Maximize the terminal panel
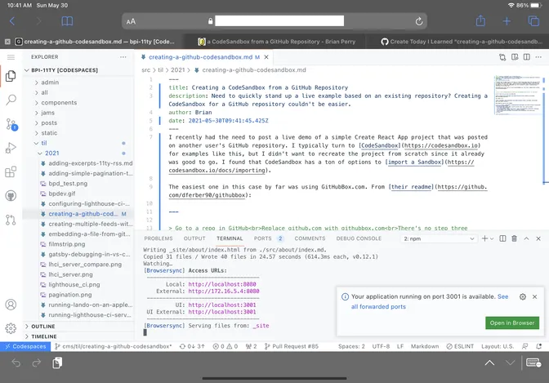 (526, 238)
